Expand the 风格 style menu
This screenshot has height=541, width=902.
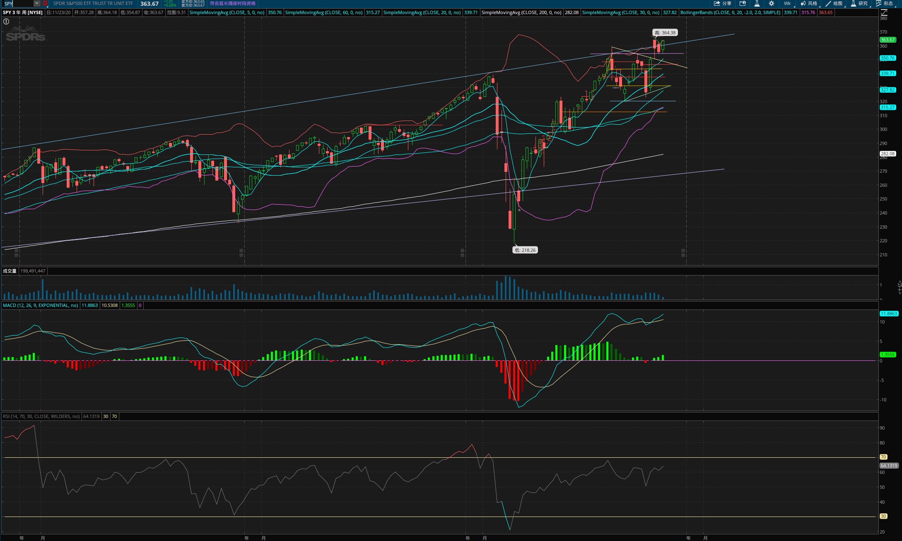(x=809, y=3)
